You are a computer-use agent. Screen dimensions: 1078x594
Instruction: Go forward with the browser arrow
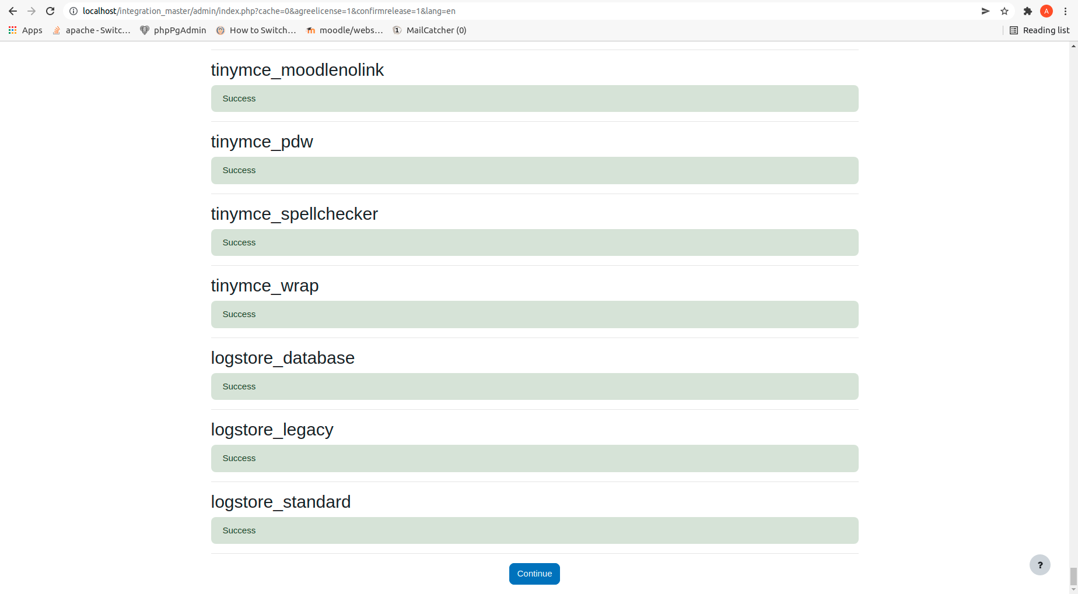(x=32, y=11)
